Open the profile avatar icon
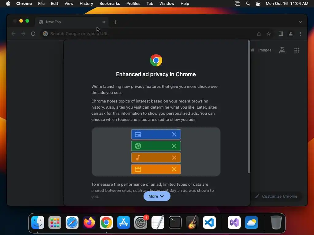Screen dimensions: 314x235 coord(291,34)
